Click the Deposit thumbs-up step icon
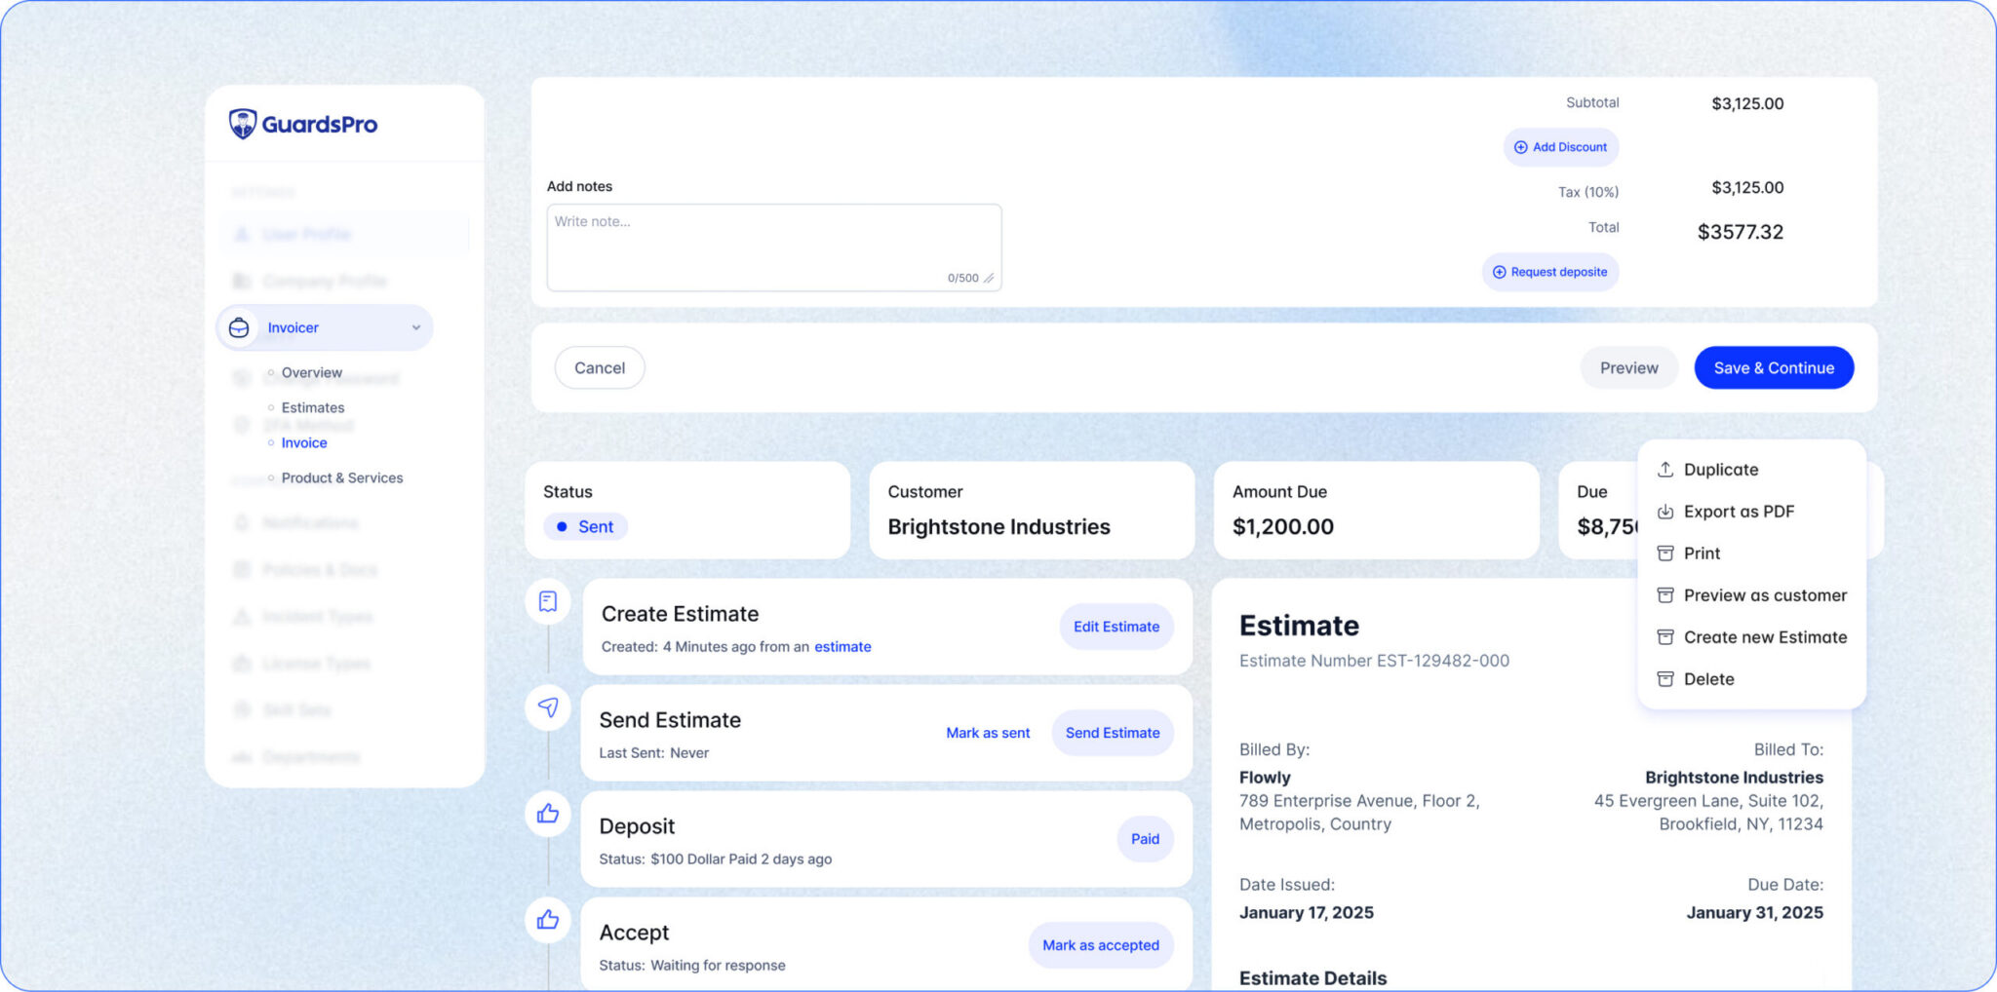 pyautogui.click(x=548, y=814)
